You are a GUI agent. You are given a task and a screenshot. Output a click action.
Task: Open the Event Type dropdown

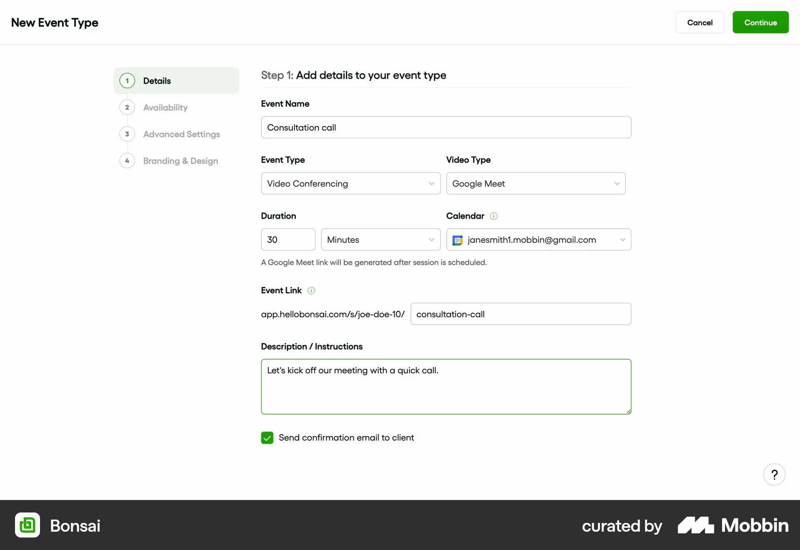point(350,183)
